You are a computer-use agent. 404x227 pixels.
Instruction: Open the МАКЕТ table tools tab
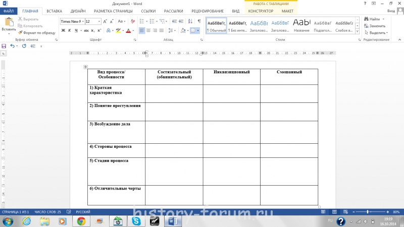pyautogui.click(x=287, y=11)
